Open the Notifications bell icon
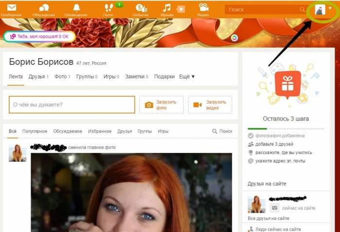This screenshot has width=340, height=232. (76, 8)
